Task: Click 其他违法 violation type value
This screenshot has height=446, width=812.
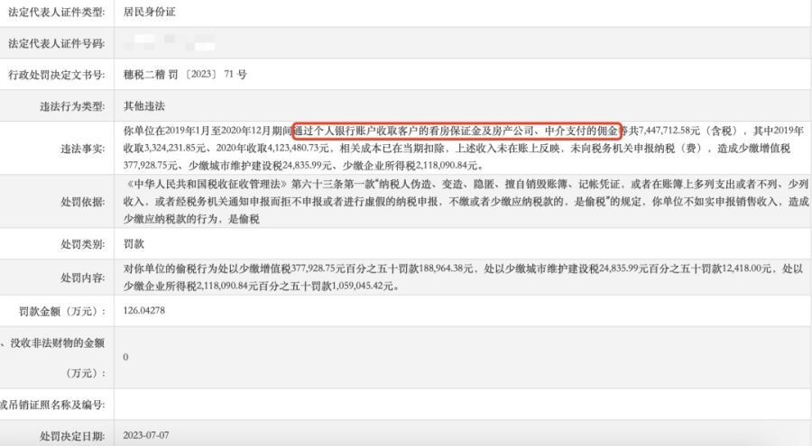Action: click(x=144, y=106)
